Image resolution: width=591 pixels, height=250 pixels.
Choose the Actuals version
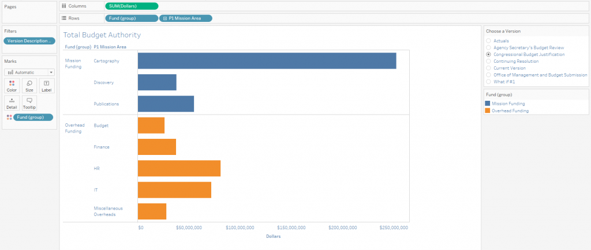[x=488, y=40]
